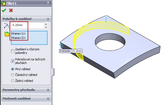Viewport: 166px width, 105px height.
Task: Decrease the radius with the down spinner arrow
Action: coord(46,27)
